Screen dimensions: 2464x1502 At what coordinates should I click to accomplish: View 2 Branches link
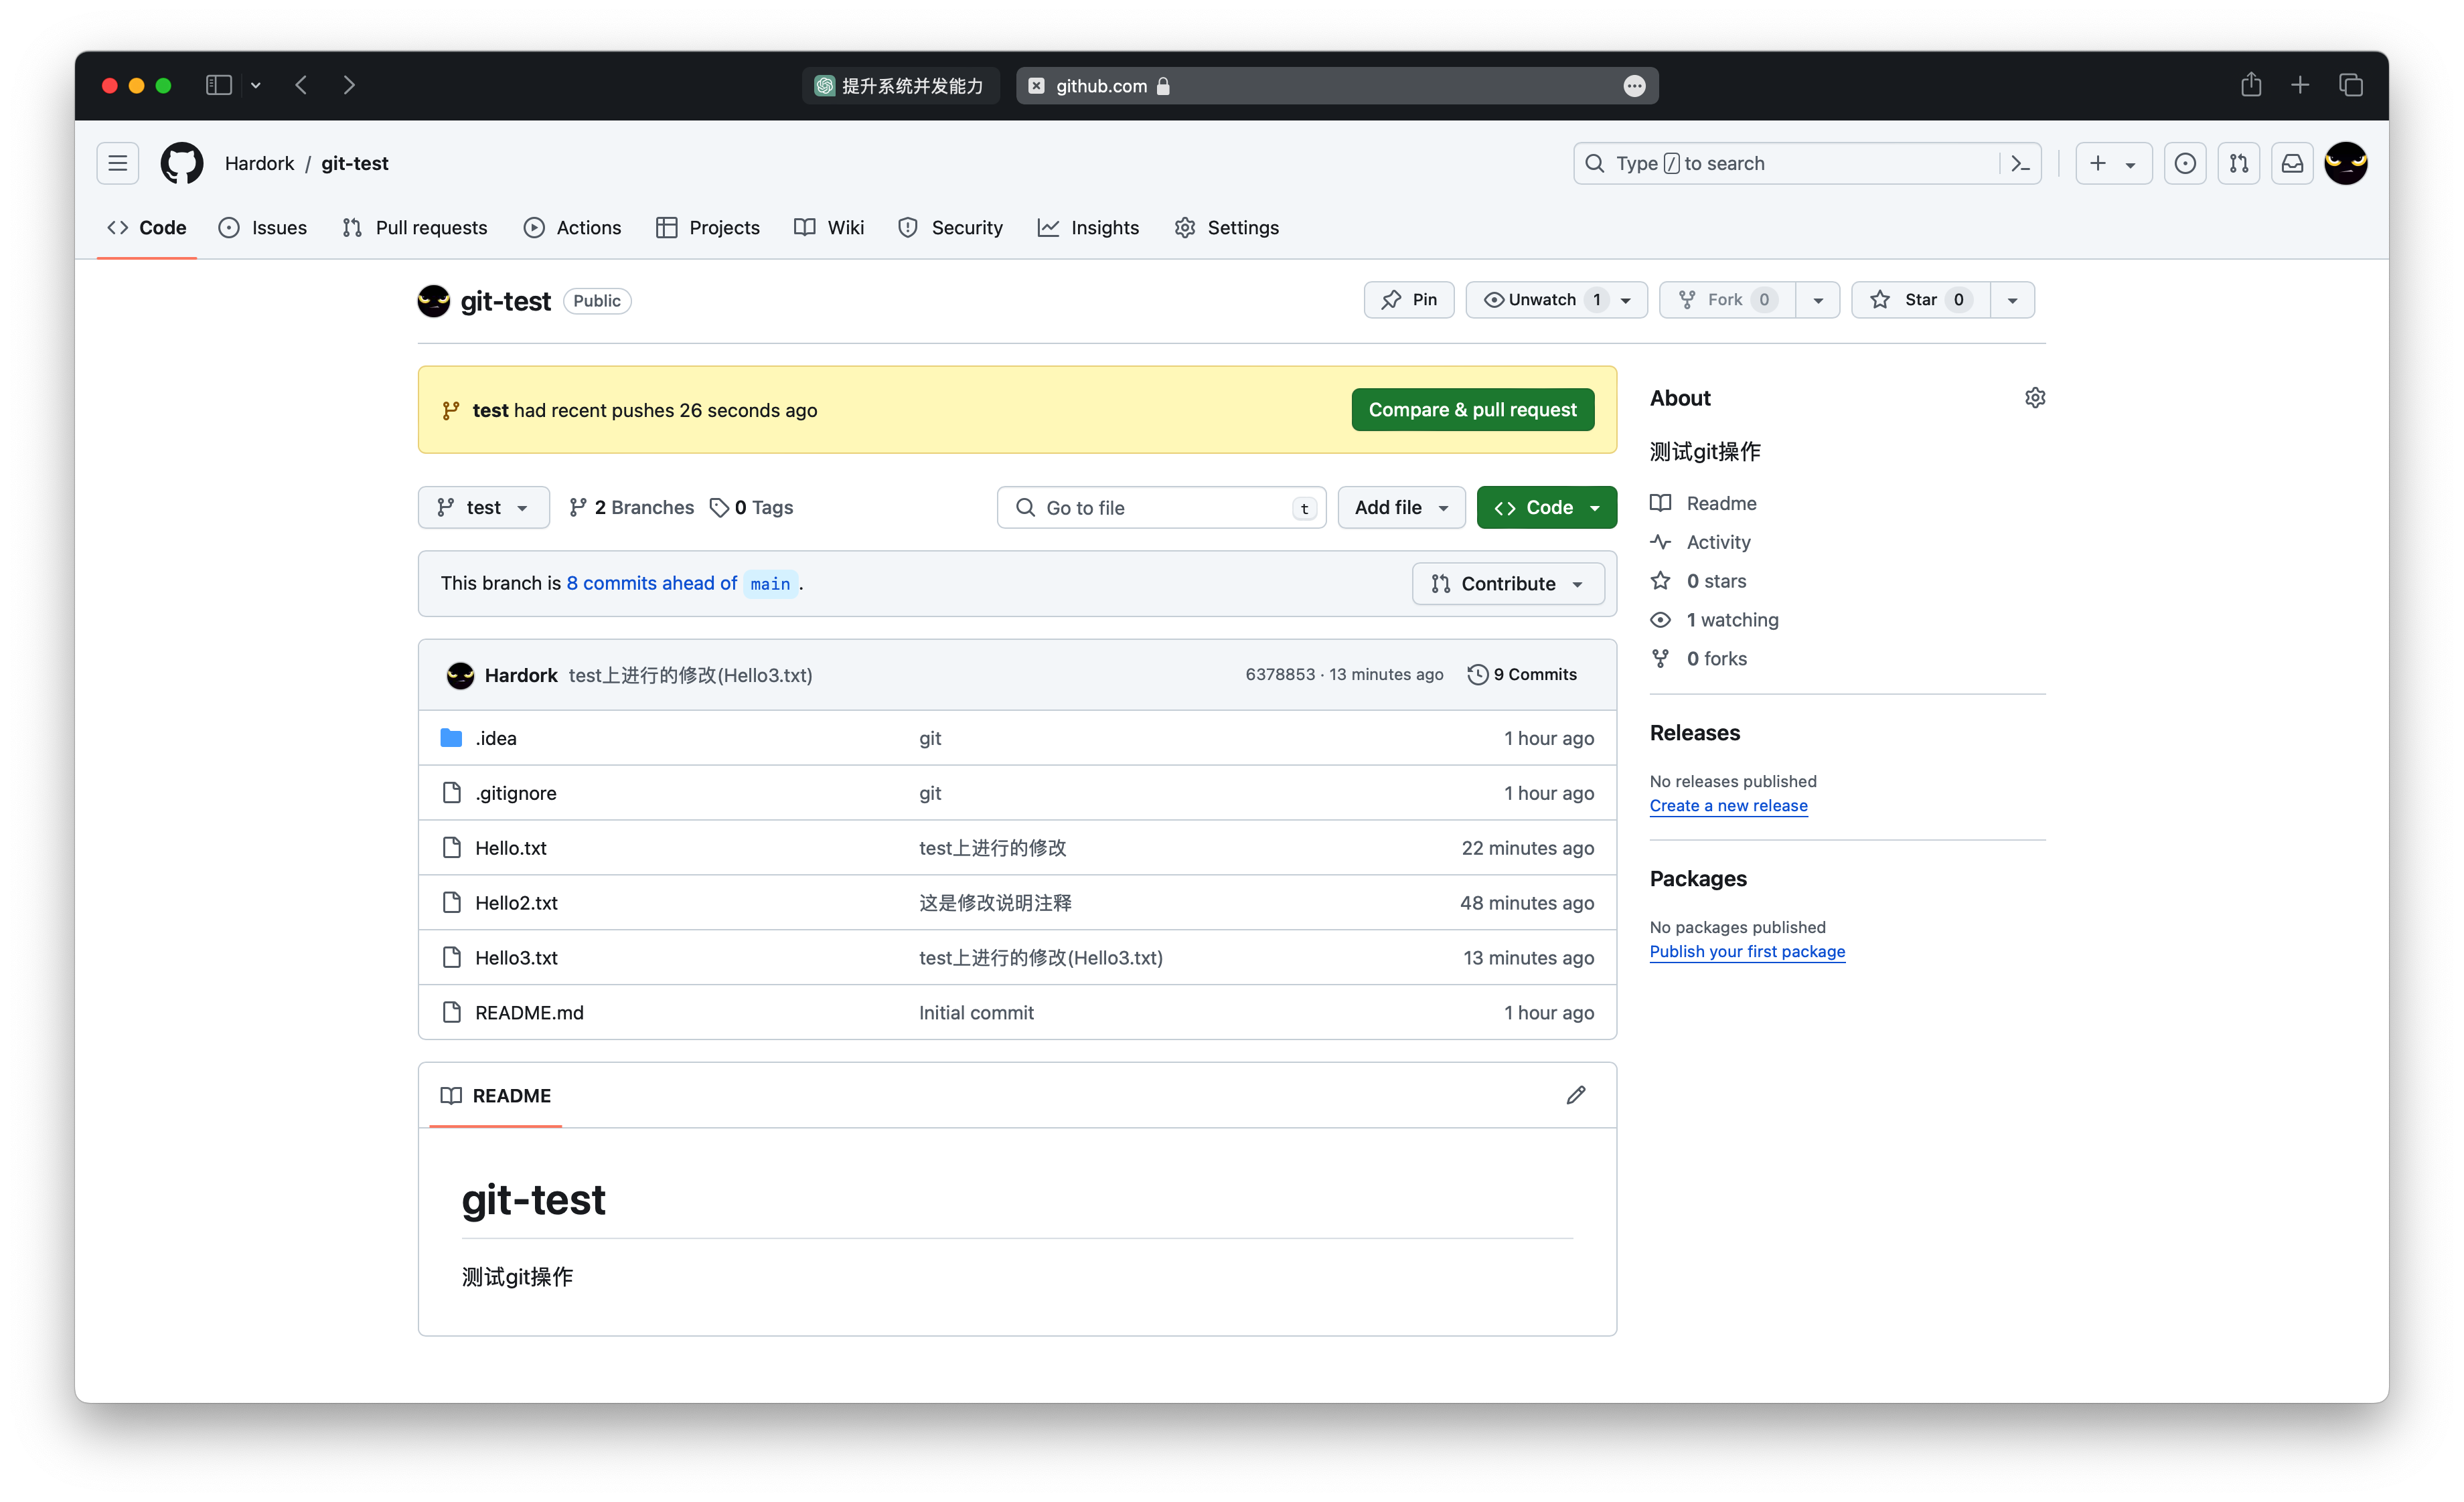[631, 507]
